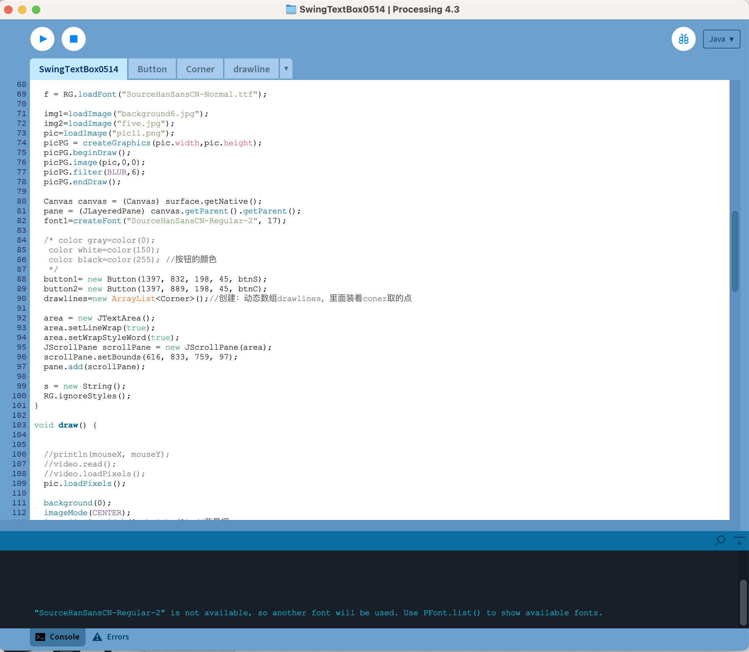This screenshot has width=749, height=652.
Task: Click "img2=loadImage("five.jpg");" line
Action: [109, 123]
